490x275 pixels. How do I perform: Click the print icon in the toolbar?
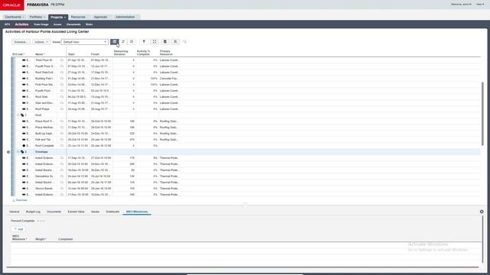point(165,42)
